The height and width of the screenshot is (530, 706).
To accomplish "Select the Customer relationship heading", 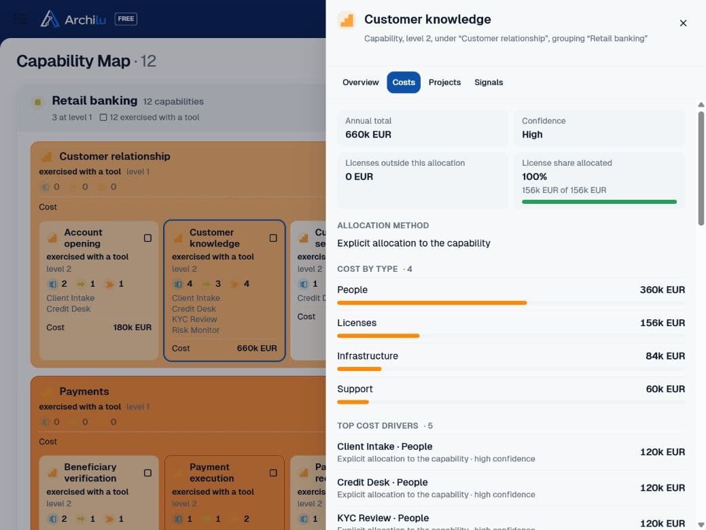I will (x=115, y=156).
